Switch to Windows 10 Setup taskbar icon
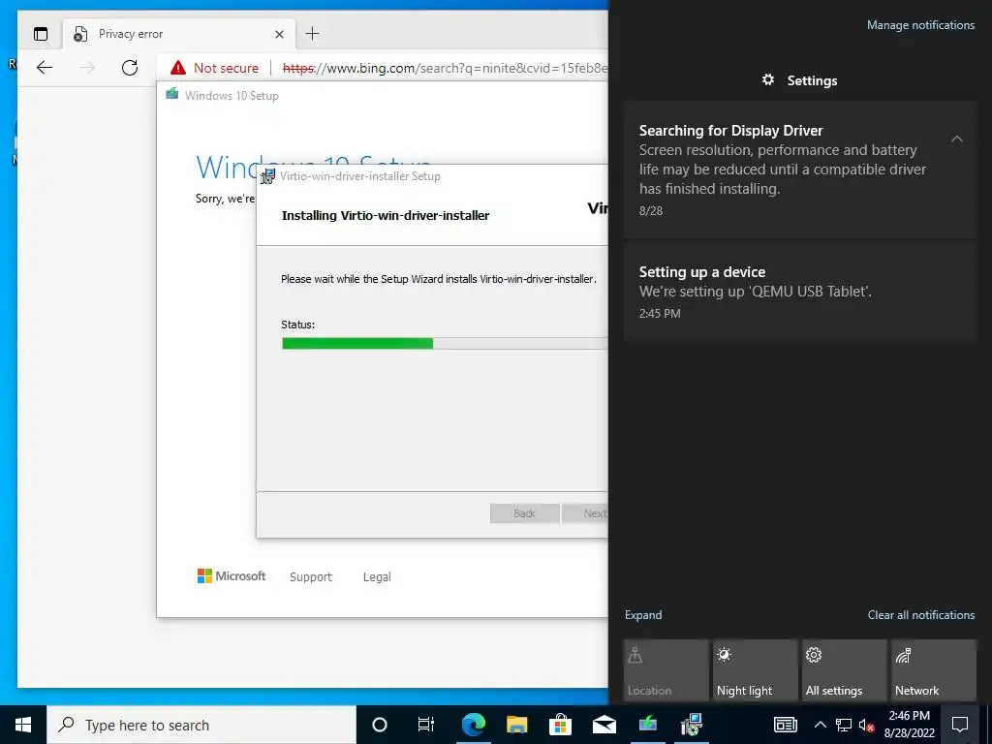 pos(648,725)
